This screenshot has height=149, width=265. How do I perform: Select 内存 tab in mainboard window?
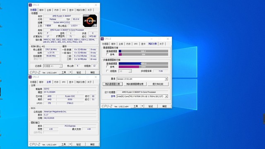tap(56, 82)
